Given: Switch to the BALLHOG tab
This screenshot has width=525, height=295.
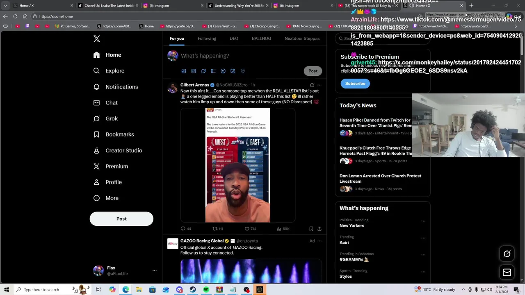Looking at the screenshot, I should coord(261,39).
